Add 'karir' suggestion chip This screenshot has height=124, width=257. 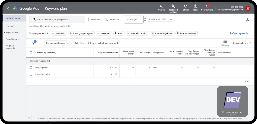point(119,33)
